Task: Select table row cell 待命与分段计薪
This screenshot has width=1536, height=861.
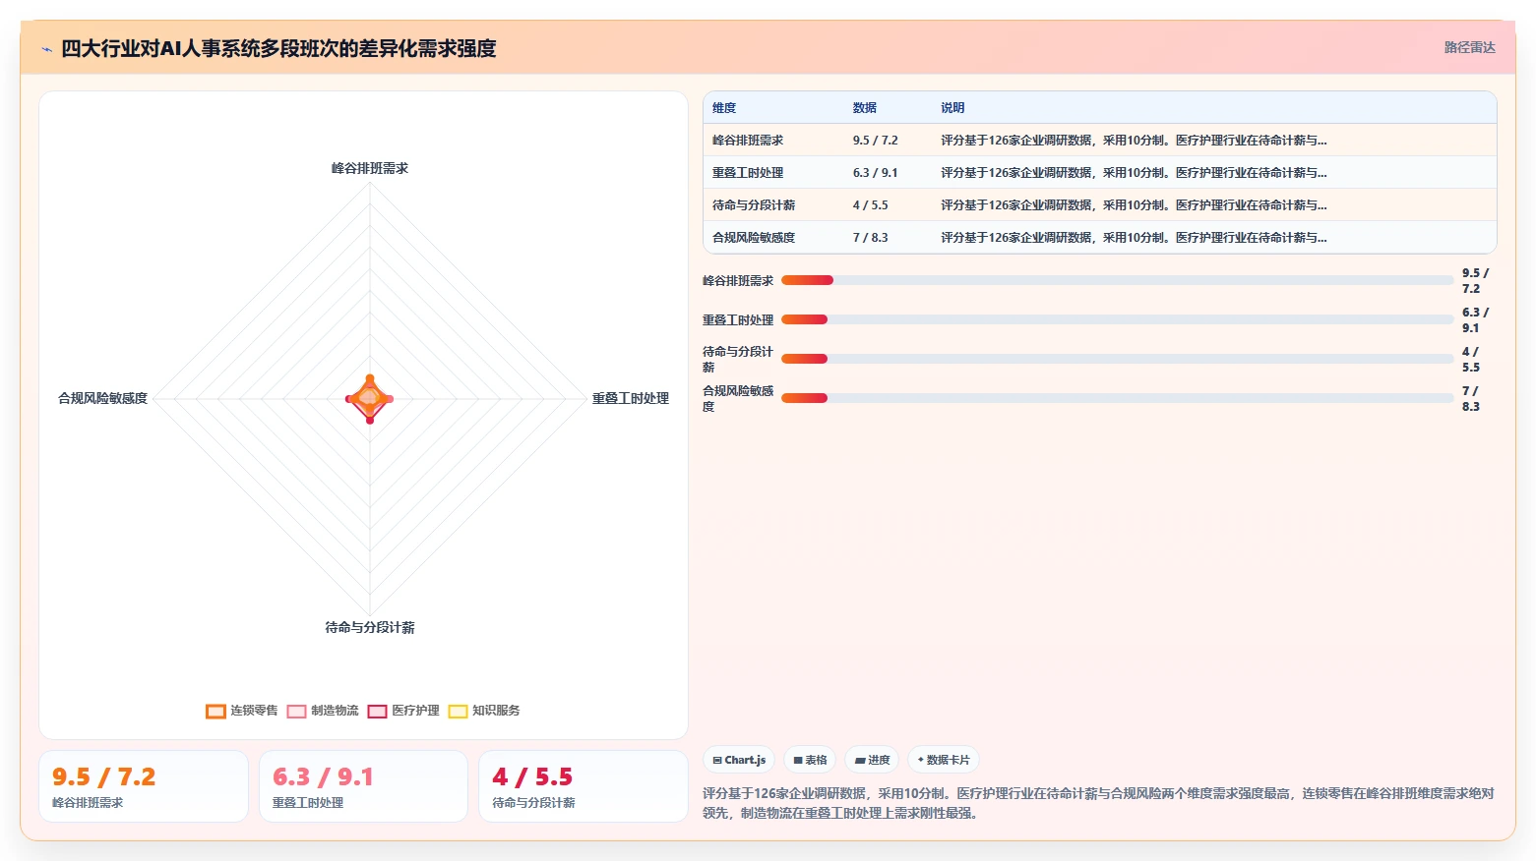Action: [x=754, y=205]
